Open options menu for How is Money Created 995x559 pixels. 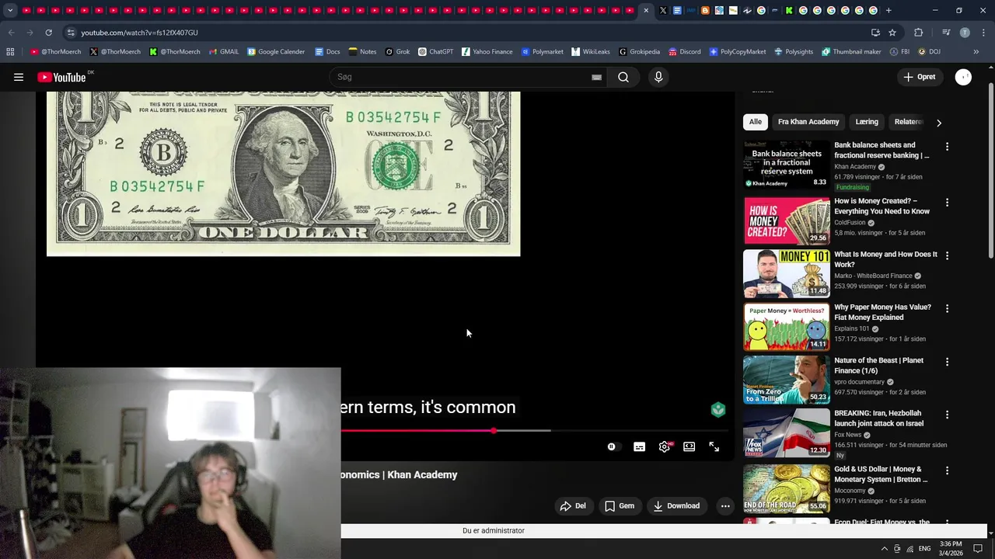pyautogui.click(x=947, y=203)
